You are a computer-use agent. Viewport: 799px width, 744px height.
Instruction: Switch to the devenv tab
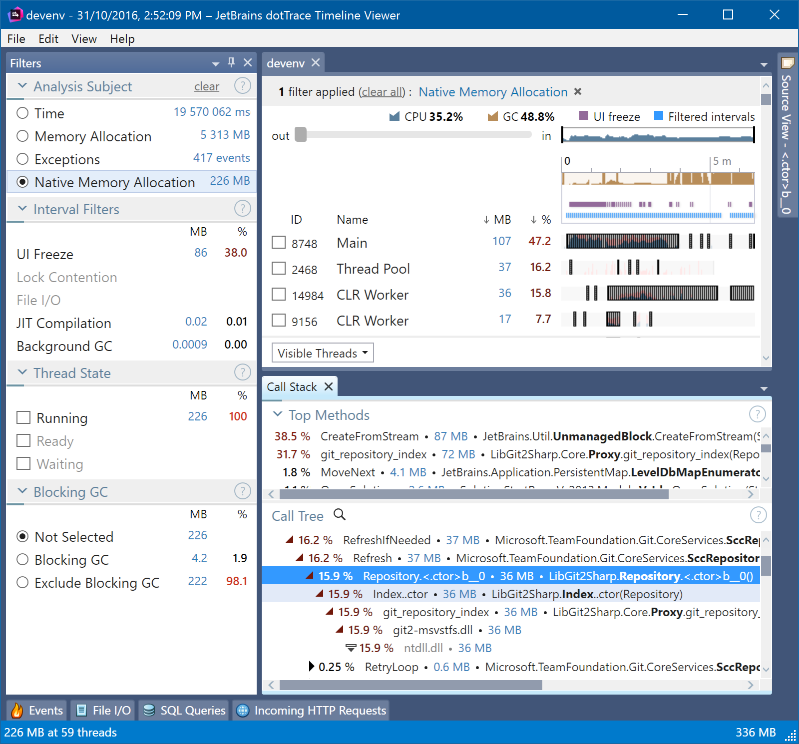click(x=286, y=63)
